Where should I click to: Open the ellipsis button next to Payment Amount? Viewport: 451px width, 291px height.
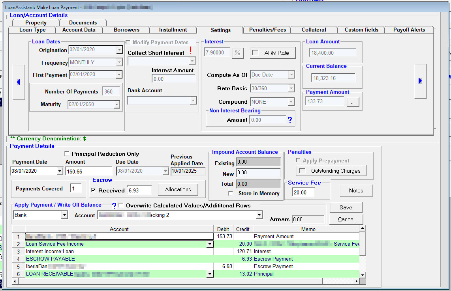[x=352, y=101]
